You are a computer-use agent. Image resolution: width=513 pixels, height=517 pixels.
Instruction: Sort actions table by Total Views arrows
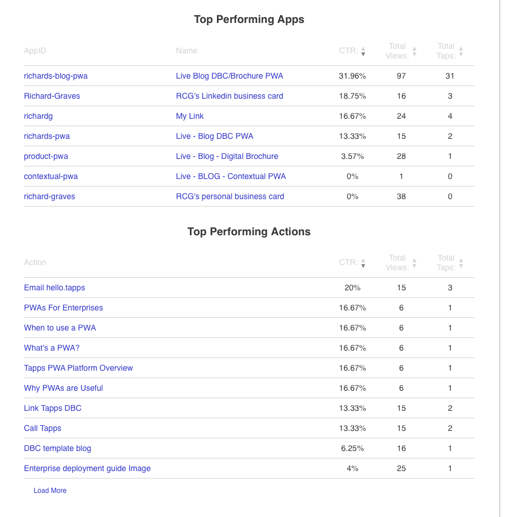414,263
